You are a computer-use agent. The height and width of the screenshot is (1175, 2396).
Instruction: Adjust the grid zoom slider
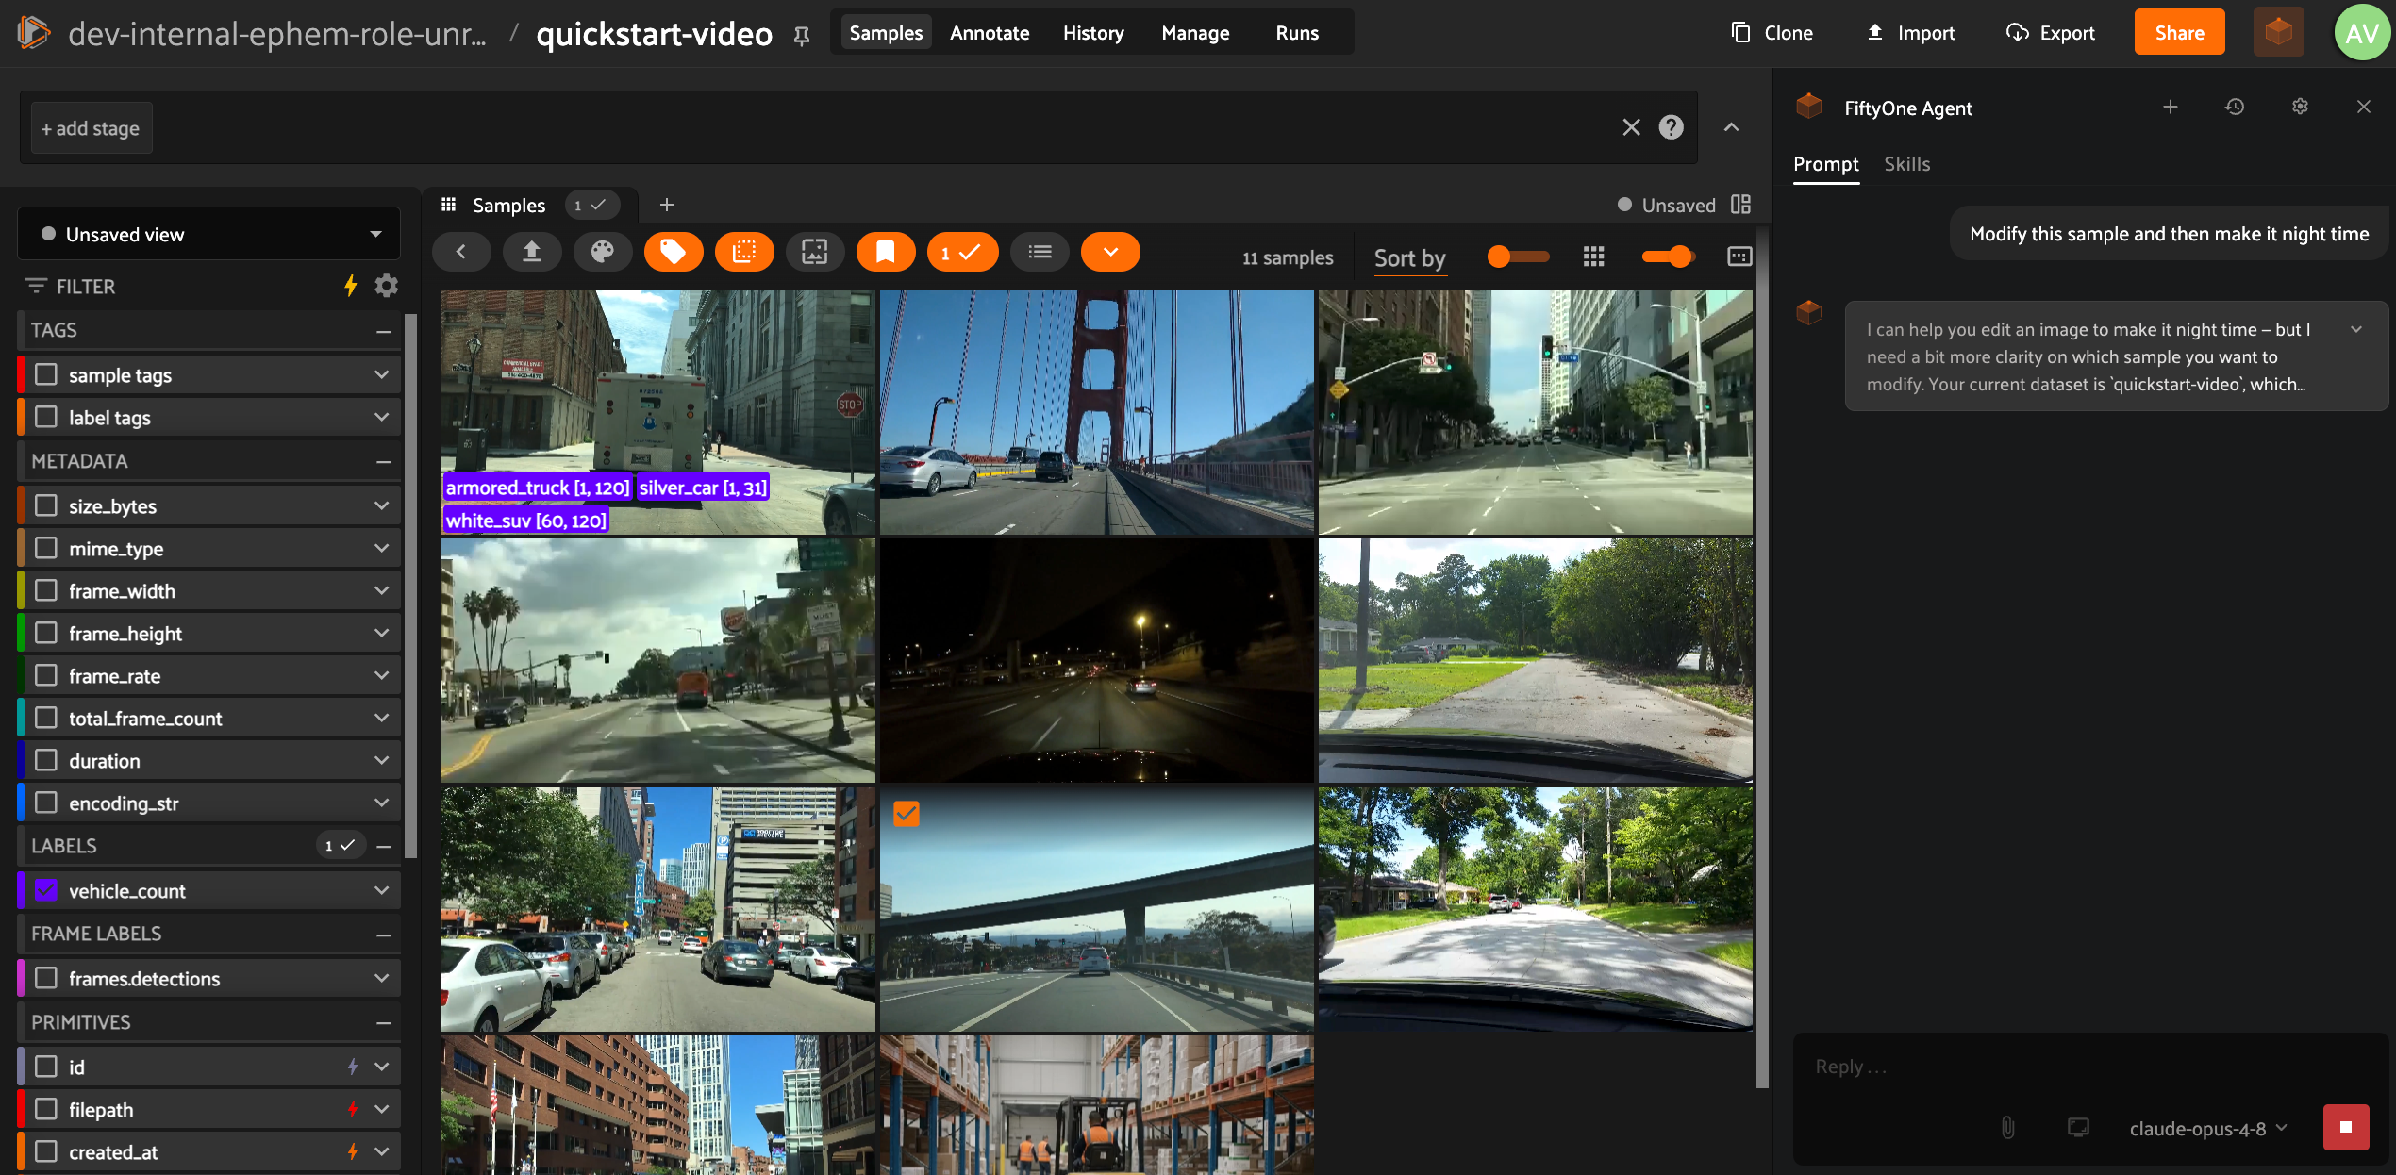[1669, 257]
